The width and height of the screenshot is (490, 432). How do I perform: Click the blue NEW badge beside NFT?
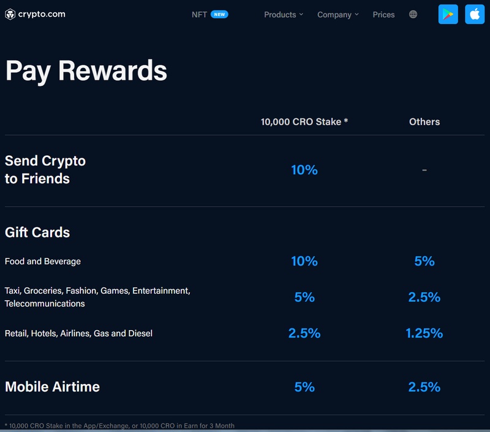click(x=219, y=14)
